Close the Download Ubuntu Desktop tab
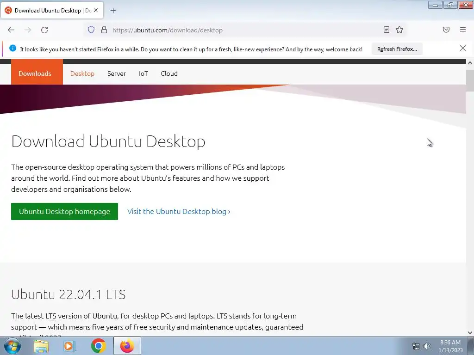 96,10
